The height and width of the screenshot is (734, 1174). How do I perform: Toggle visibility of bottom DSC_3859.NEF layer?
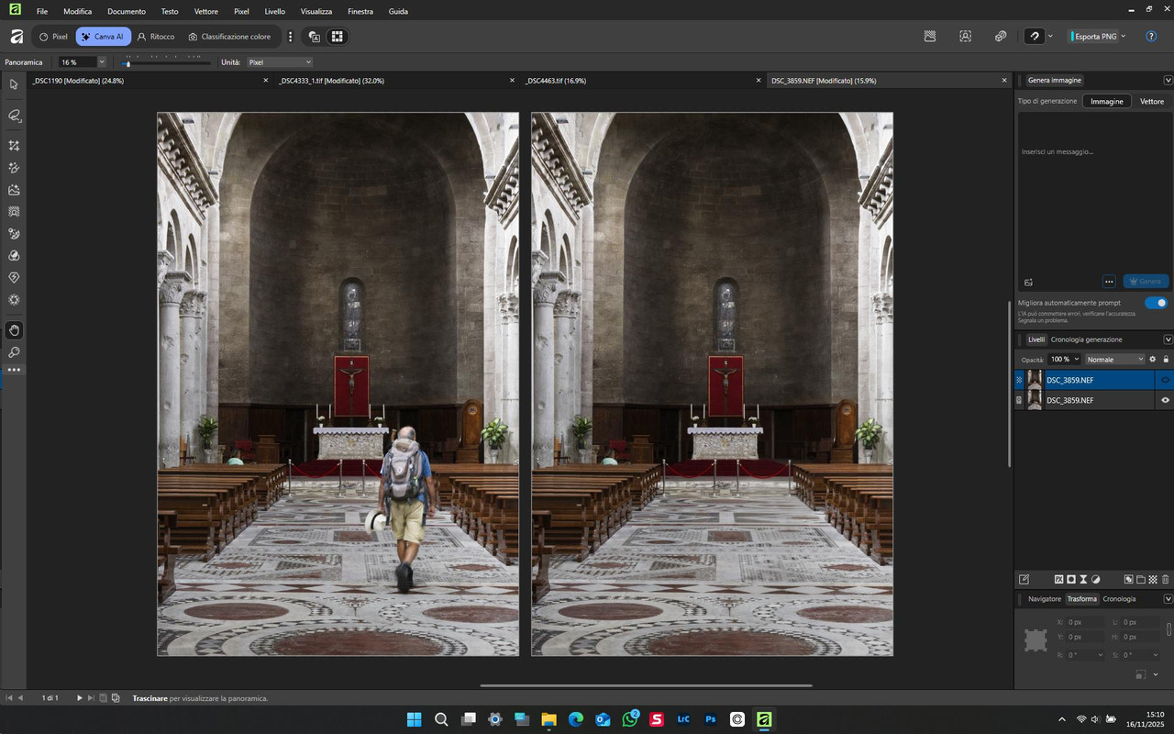tap(1166, 401)
